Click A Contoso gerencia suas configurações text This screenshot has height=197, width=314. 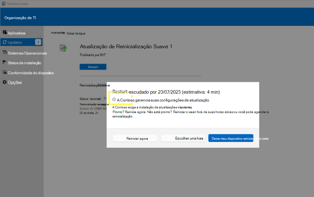click(163, 100)
